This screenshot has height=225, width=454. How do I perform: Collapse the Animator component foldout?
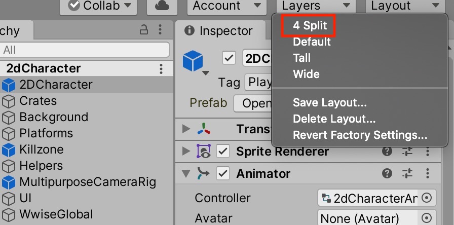(x=186, y=174)
